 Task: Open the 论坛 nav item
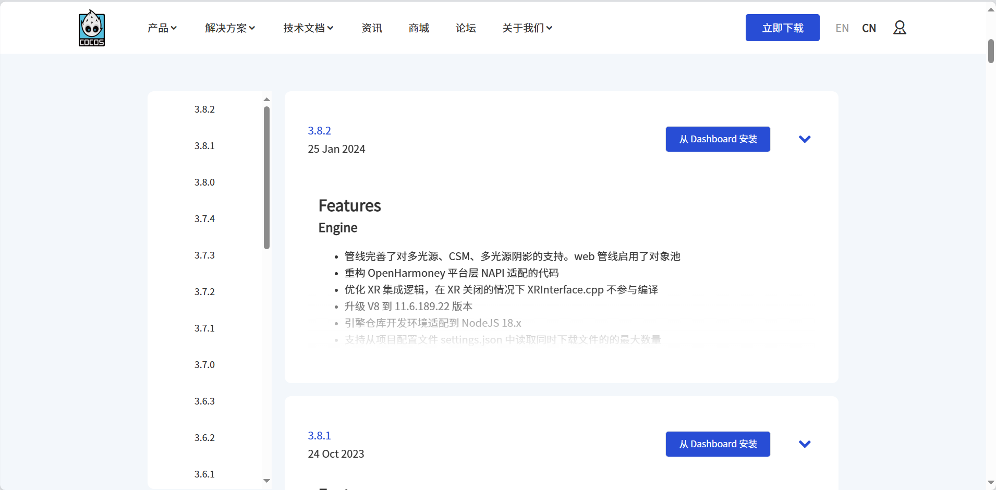[466, 28]
